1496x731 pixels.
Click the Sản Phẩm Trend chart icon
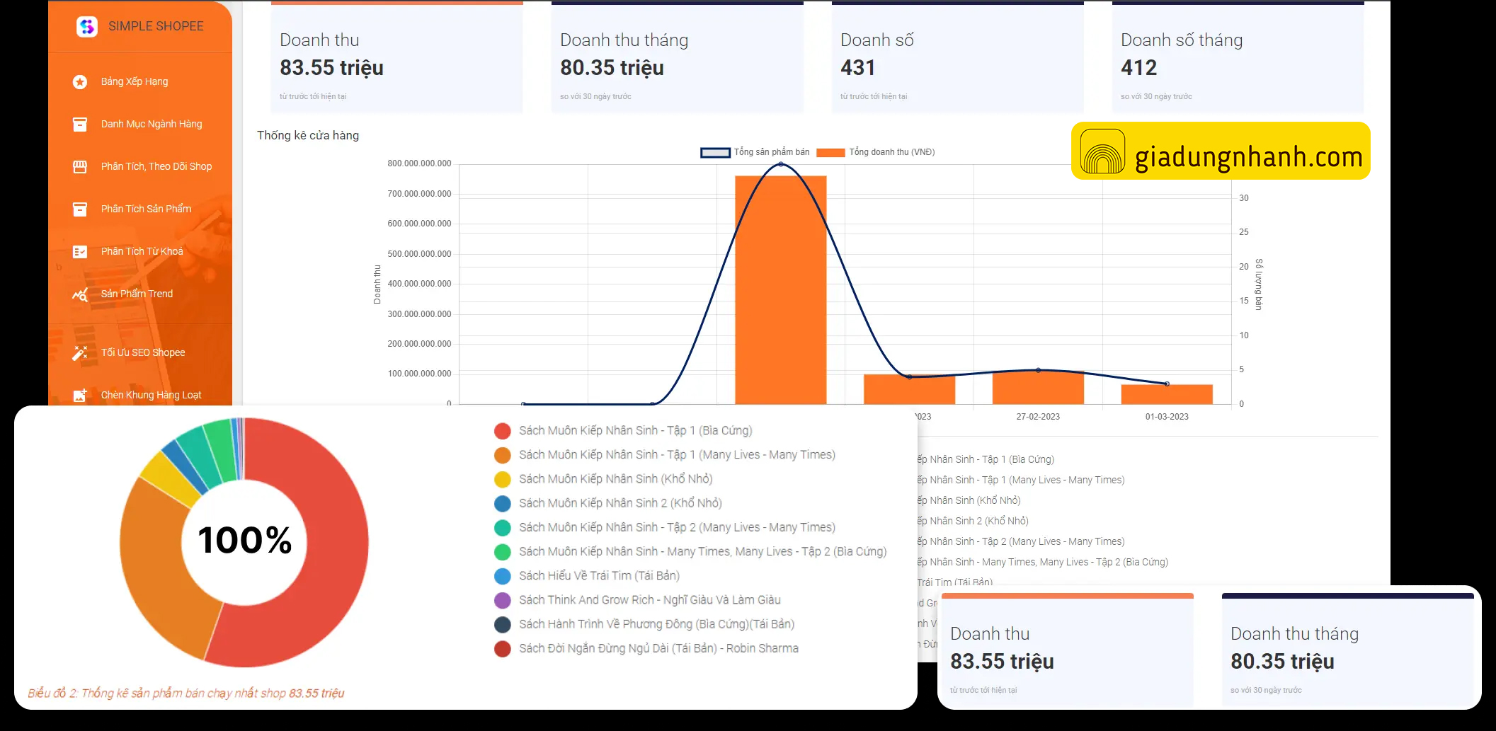[x=80, y=294]
